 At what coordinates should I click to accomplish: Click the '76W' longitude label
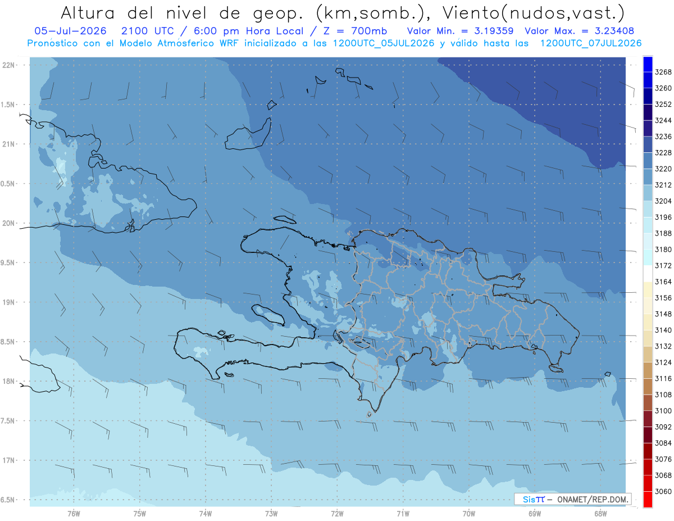pos(74,513)
